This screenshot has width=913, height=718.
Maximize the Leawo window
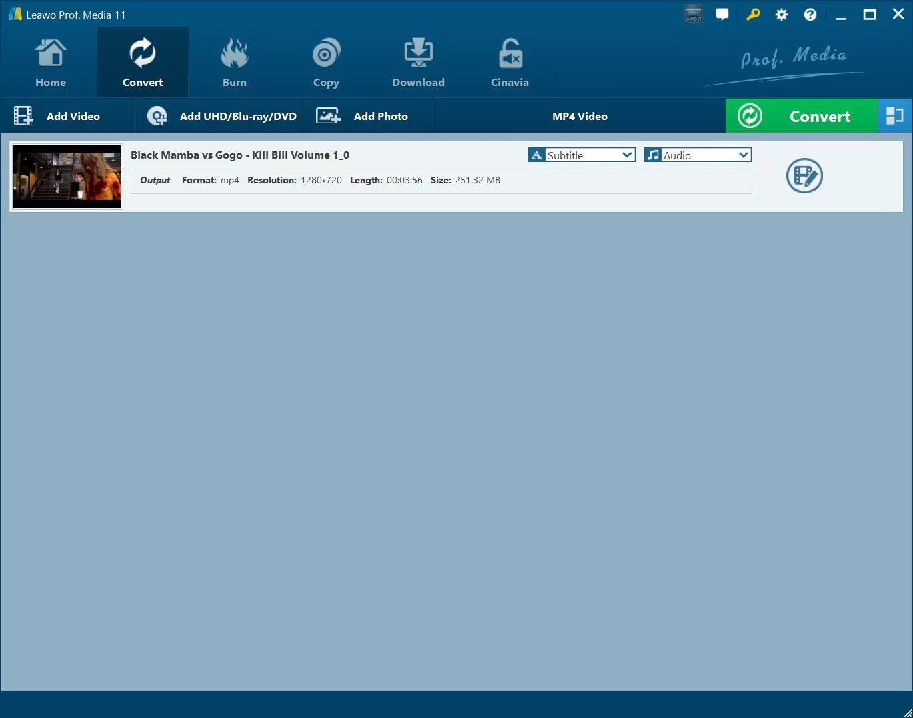(x=870, y=14)
